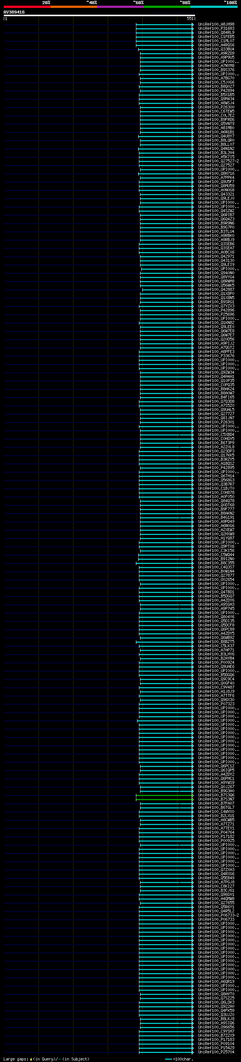The image size is (241, 1062).
Task: Select the UniRef100_C5J0G6 hit label
Action: click(x=216, y=82)
